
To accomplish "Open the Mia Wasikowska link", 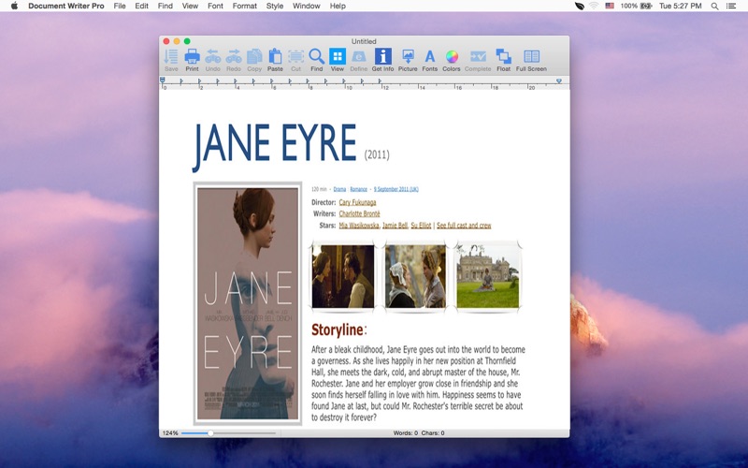I will point(359,226).
